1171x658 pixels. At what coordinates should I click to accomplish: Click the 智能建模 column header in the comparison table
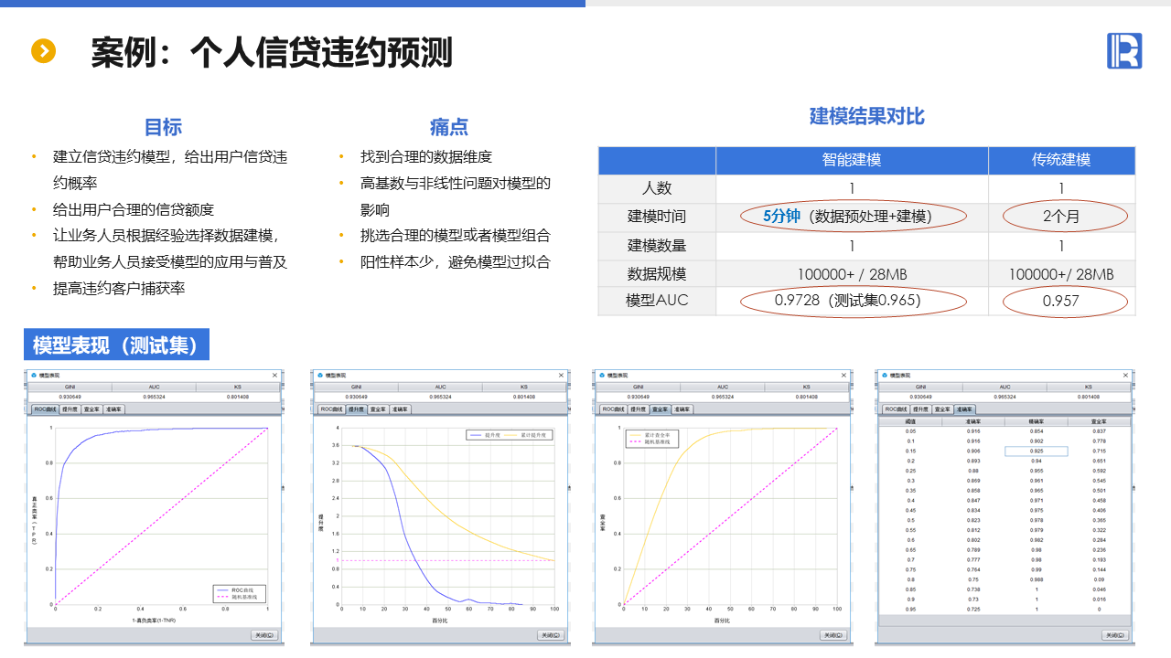coord(851,160)
